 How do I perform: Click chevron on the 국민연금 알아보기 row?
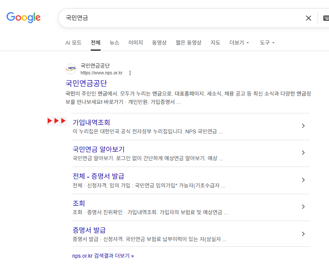tap(303, 153)
